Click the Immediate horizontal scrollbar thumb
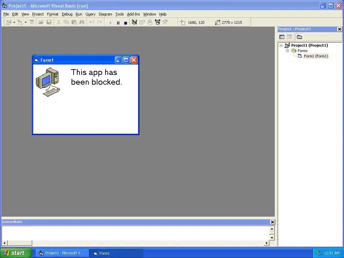This screenshot has width=344, height=258. pos(20,243)
